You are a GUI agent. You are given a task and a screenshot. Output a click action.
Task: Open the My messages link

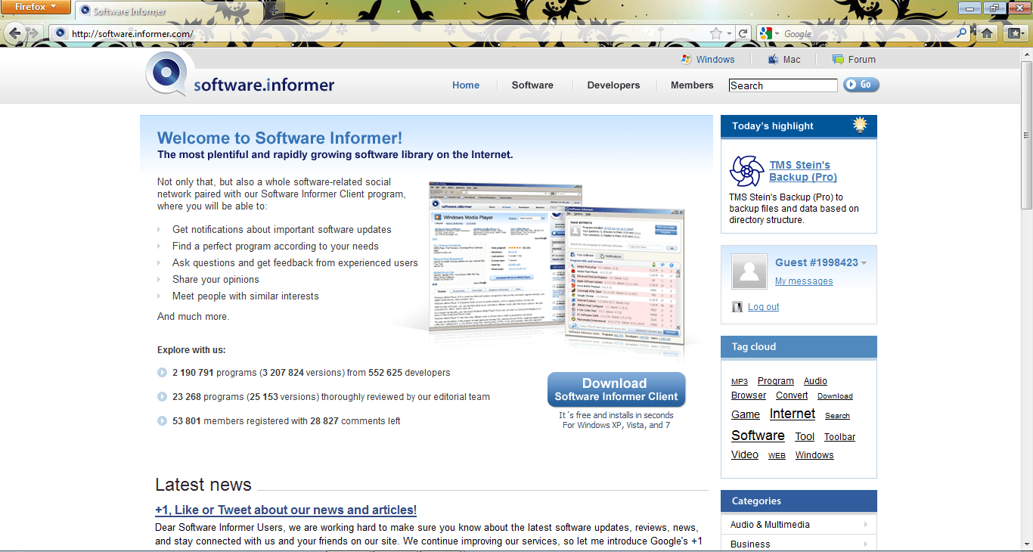803,281
